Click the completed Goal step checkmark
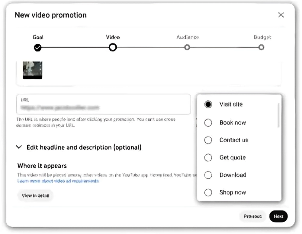 (38, 48)
